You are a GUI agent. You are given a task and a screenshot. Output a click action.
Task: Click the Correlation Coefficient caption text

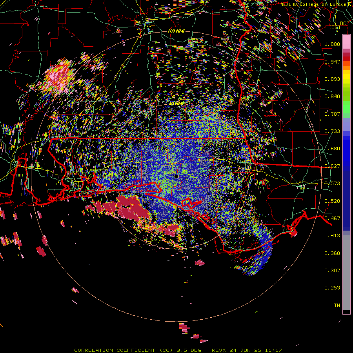coord(178,350)
